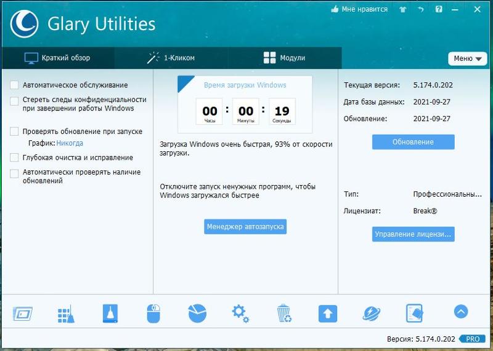Click the Обновление date value 2021-09-27

pyautogui.click(x=432, y=119)
